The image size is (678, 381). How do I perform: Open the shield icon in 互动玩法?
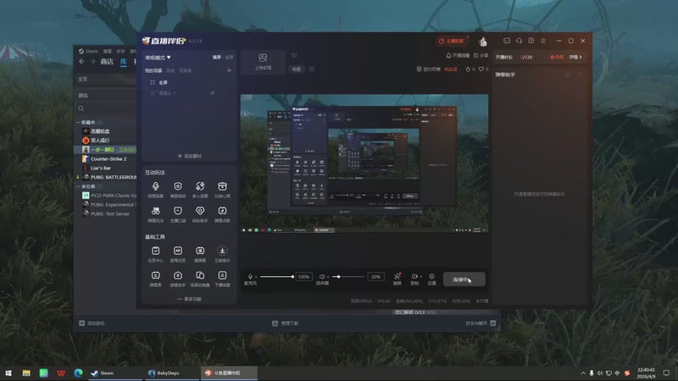[x=178, y=189]
